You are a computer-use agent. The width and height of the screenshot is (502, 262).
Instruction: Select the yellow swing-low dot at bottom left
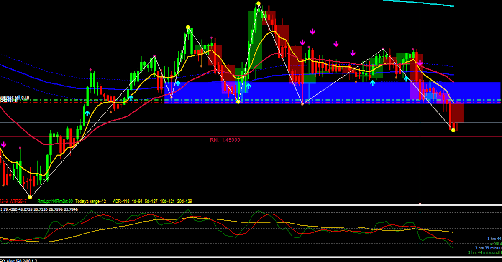pos(30,196)
